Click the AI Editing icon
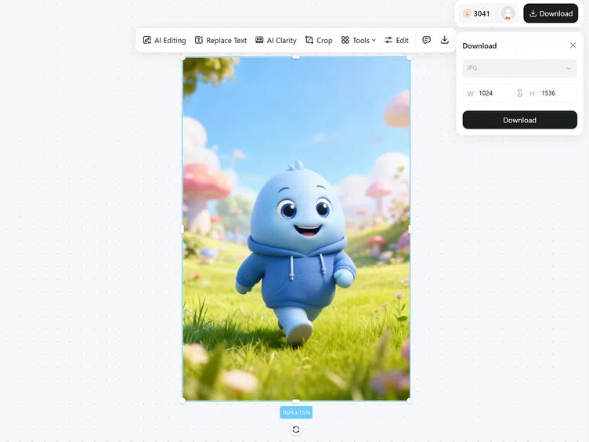The image size is (589, 442). (x=147, y=40)
